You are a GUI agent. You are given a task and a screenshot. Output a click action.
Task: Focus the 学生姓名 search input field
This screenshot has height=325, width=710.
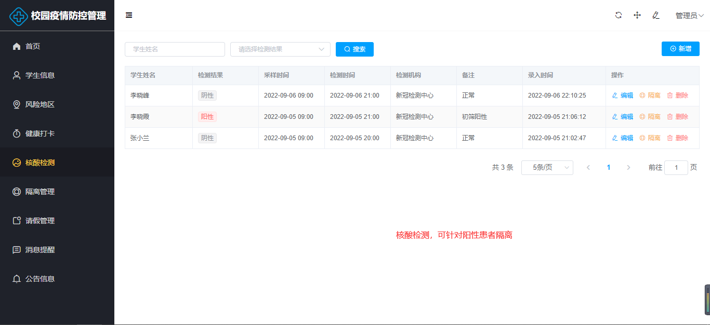point(175,49)
